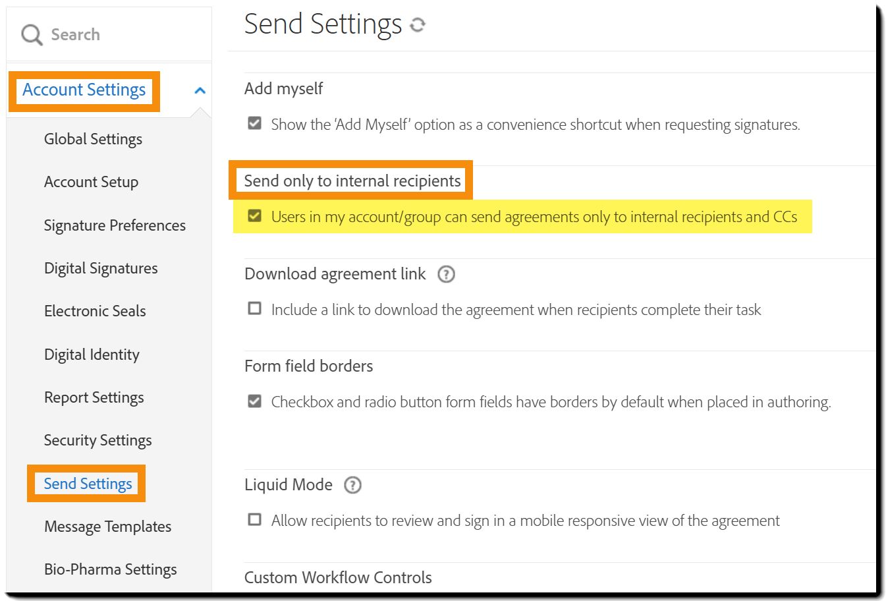This screenshot has width=886, height=601.
Task: Go to Global Settings
Action: click(x=93, y=139)
